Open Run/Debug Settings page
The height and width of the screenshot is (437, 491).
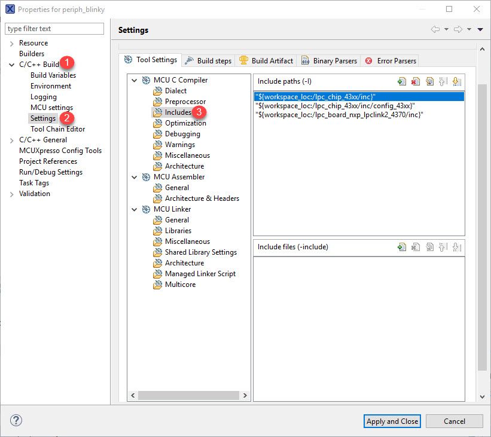pyautogui.click(x=51, y=173)
